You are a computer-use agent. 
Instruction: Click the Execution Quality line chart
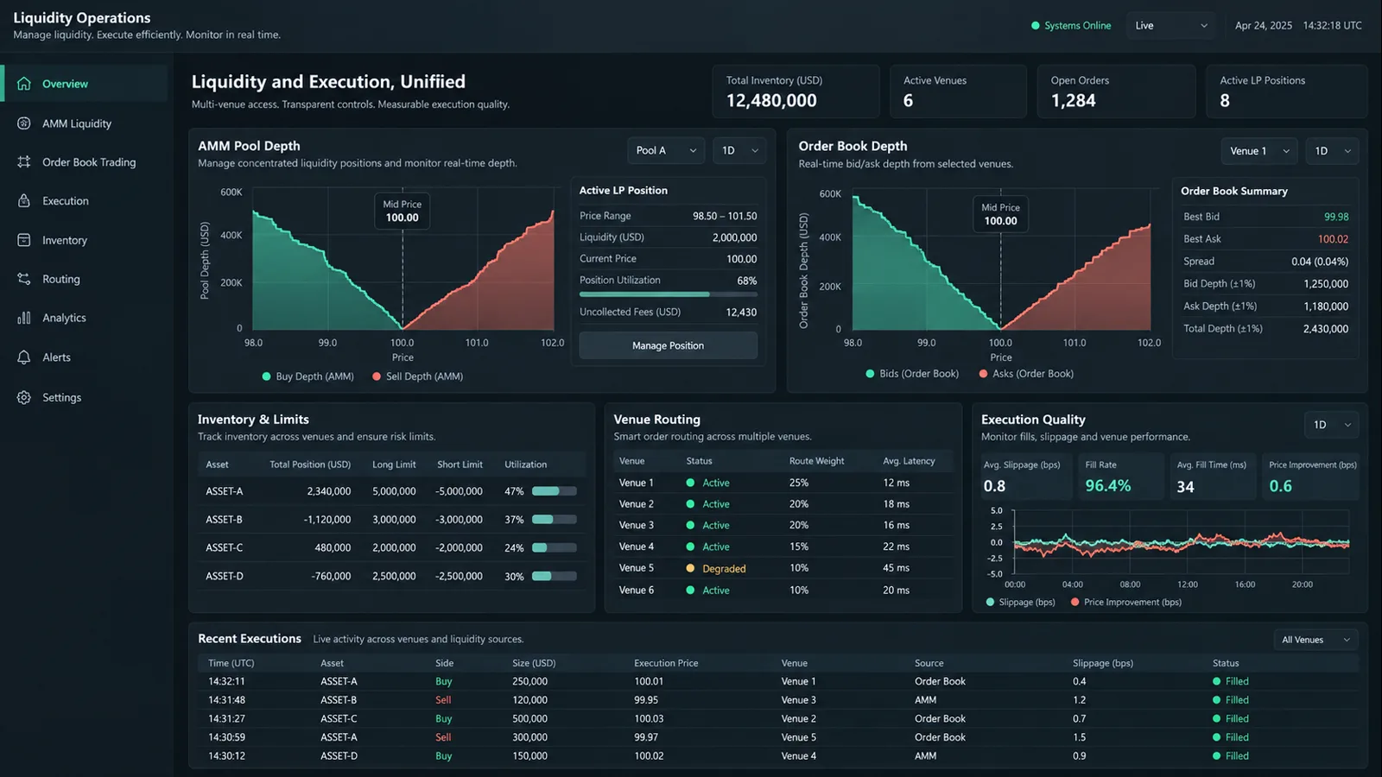point(1180,542)
